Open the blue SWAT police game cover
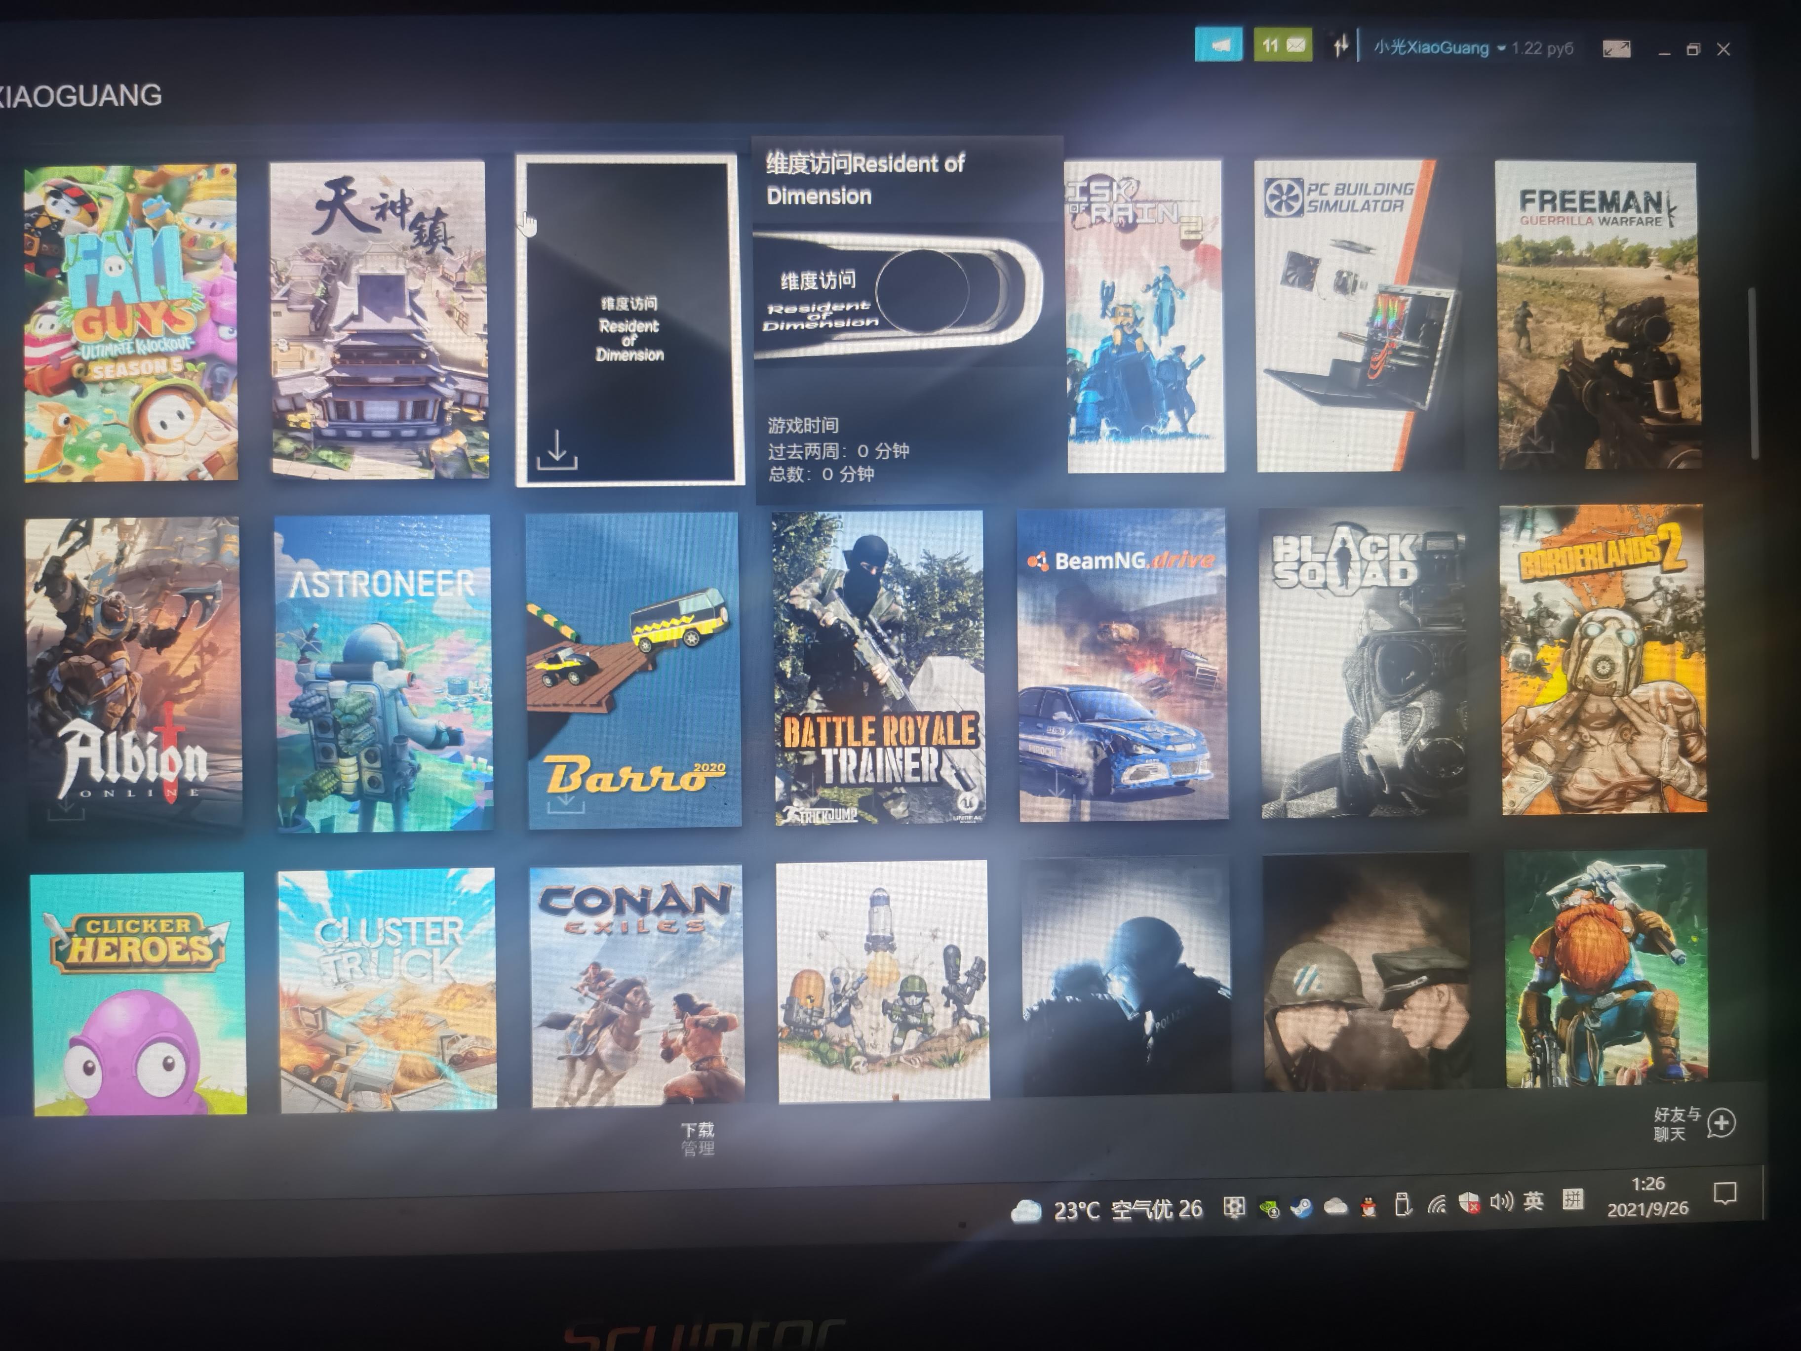The height and width of the screenshot is (1351, 1801). (x=1126, y=976)
